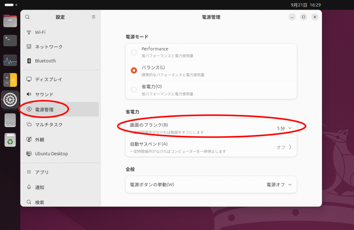Go to アプリ settings page
The height and width of the screenshot is (230, 354).
tap(60, 172)
